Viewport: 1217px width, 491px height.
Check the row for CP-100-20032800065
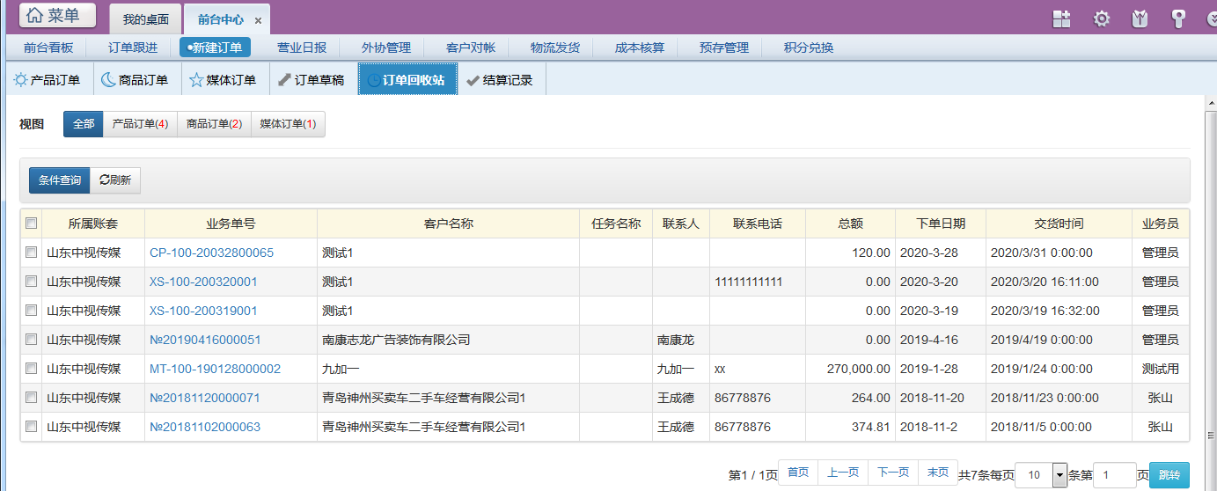[x=32, y=253]
